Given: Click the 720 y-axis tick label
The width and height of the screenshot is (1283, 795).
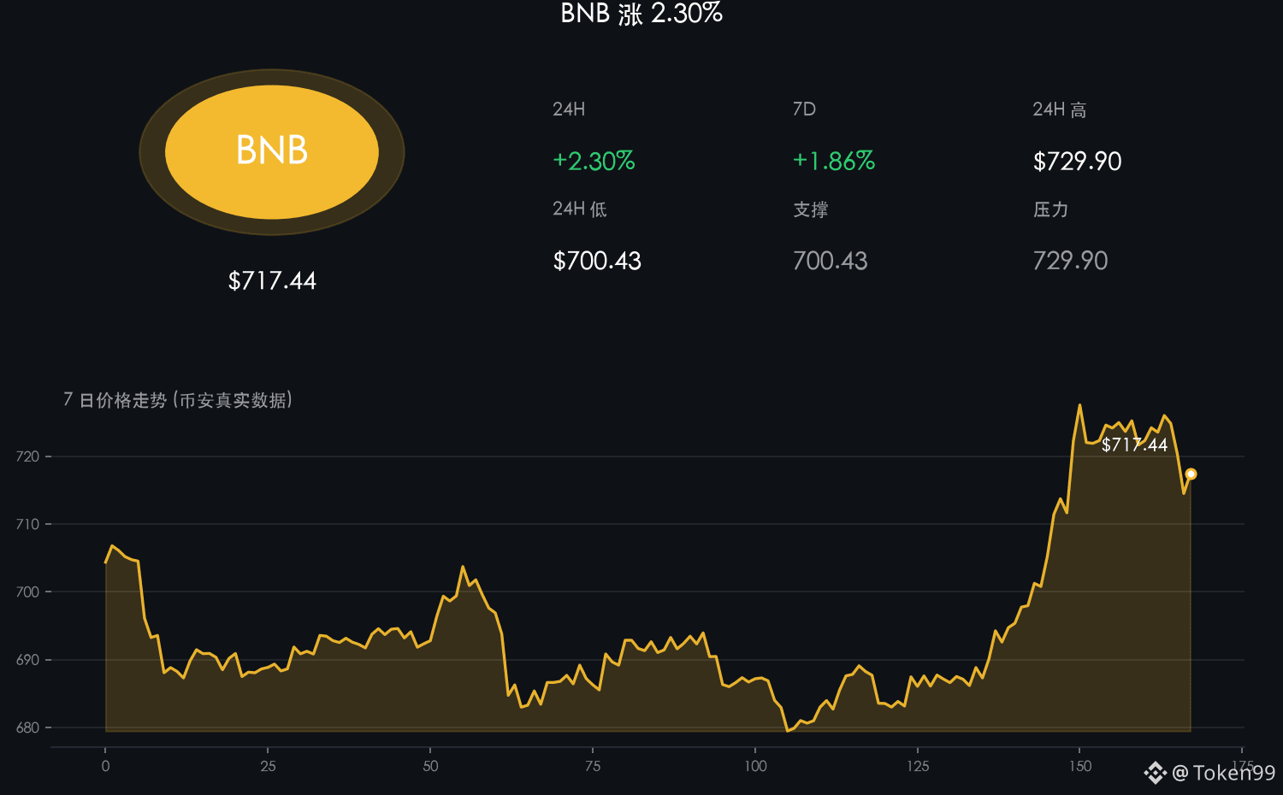Looking at the screenshot, I should (x=27, y=456).
